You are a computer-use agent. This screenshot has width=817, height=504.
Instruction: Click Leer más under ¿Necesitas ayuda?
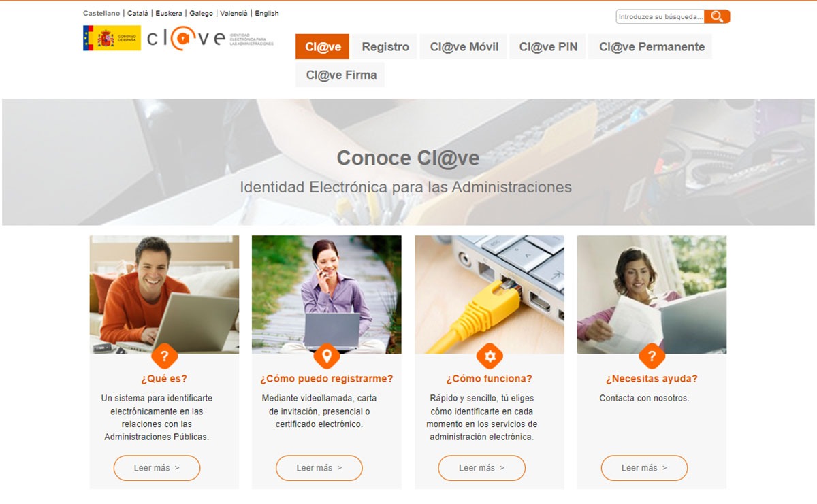[644, 468]
